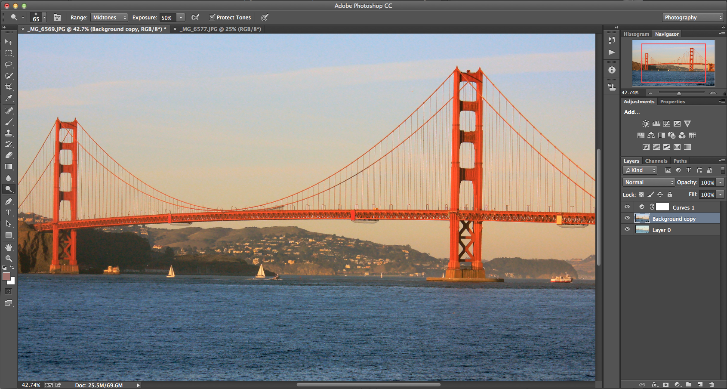The height and width of the screenshot is (389, 727).
Task: Toggle layer filtering switch on or off
Action: tap(723, 170)
